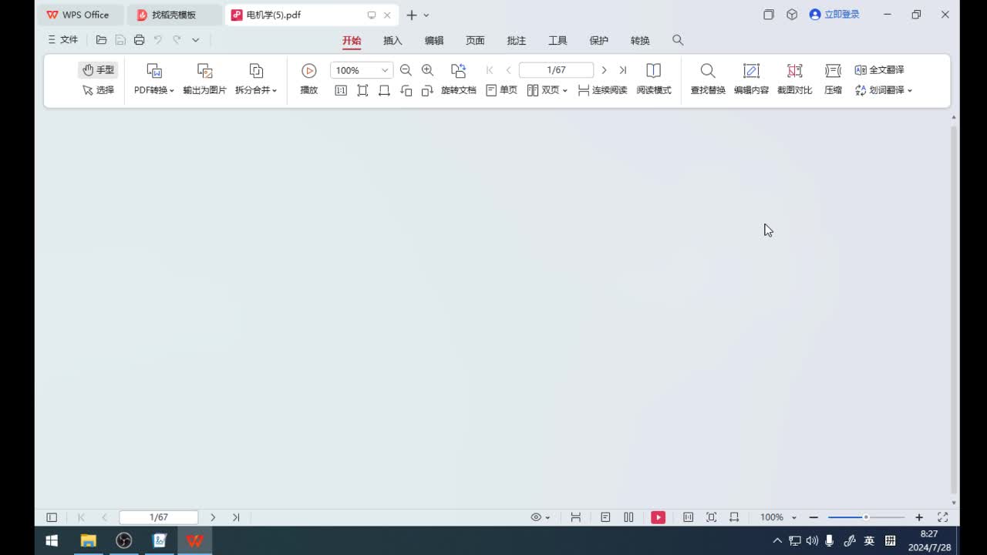
Task: Switch to the 插入 tab
Action: coord(392,40)
